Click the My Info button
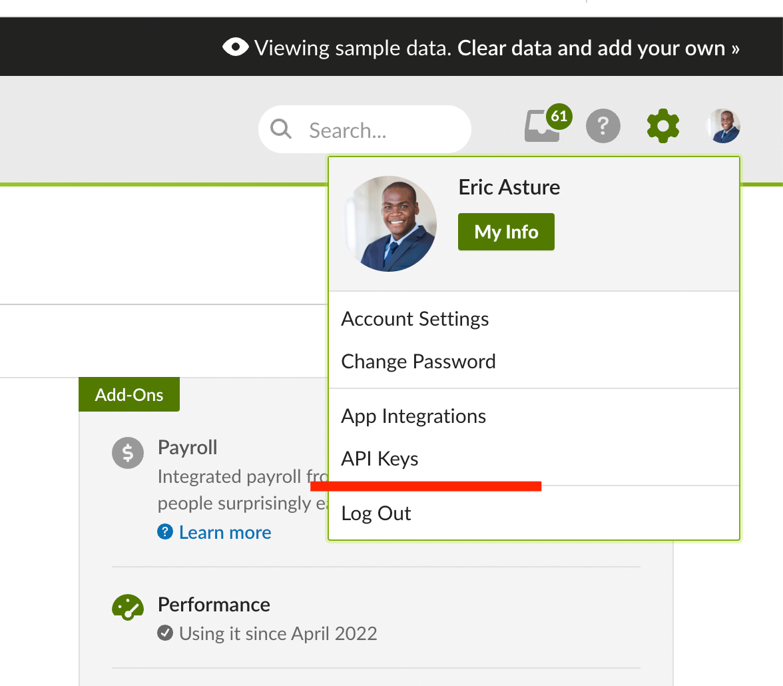Screen dimensions: 783x686 point(506,232)
